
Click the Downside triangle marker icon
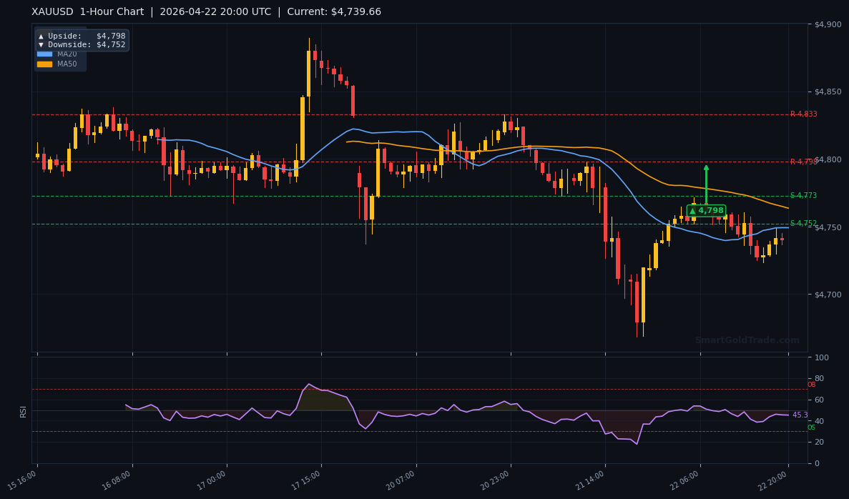[x=41, y=44]
